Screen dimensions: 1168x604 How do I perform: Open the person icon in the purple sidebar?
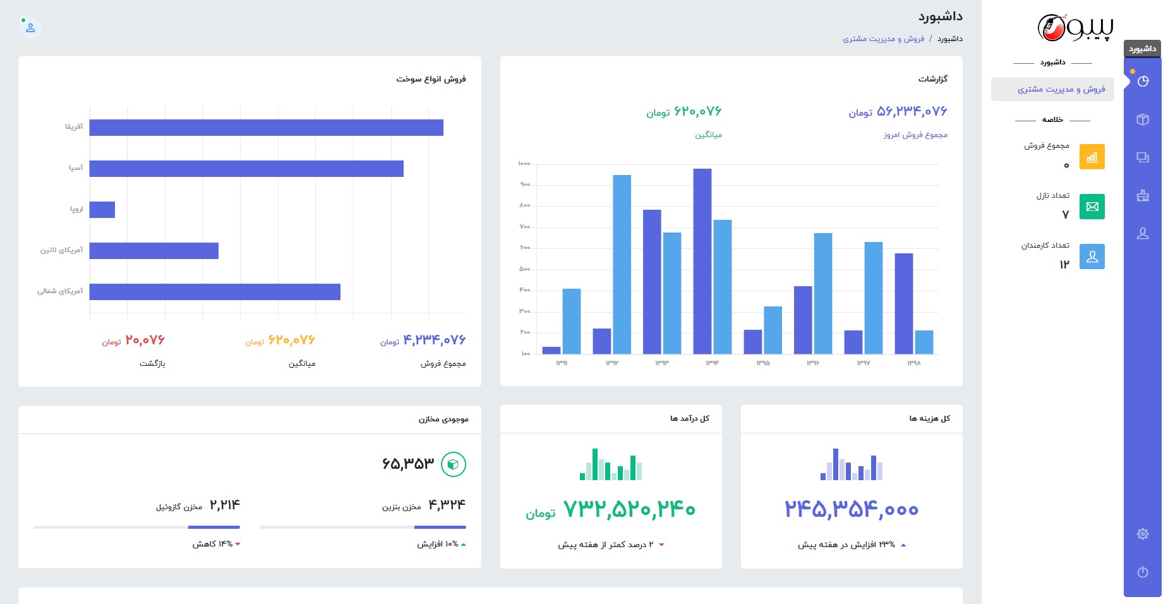(x=1143, y=234)
